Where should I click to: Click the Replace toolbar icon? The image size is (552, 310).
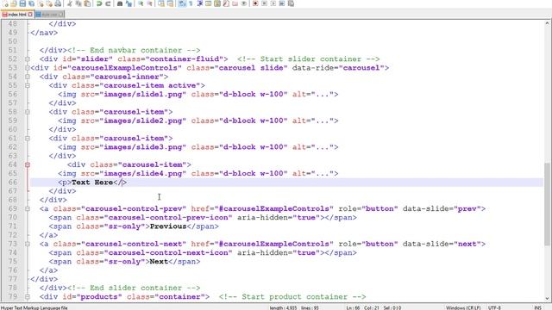pyautogui.click(x=129, y=3)
